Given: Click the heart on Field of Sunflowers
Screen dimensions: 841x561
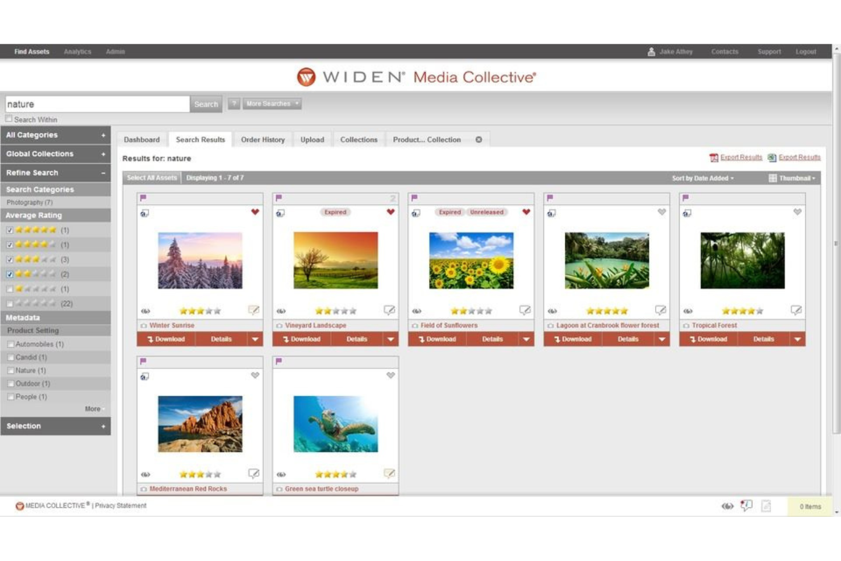Looking at the screenshot, I should tap(526, 212).
